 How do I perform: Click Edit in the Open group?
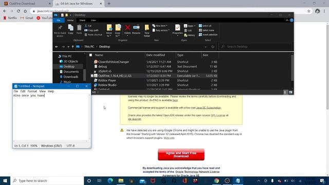point(188,30)
